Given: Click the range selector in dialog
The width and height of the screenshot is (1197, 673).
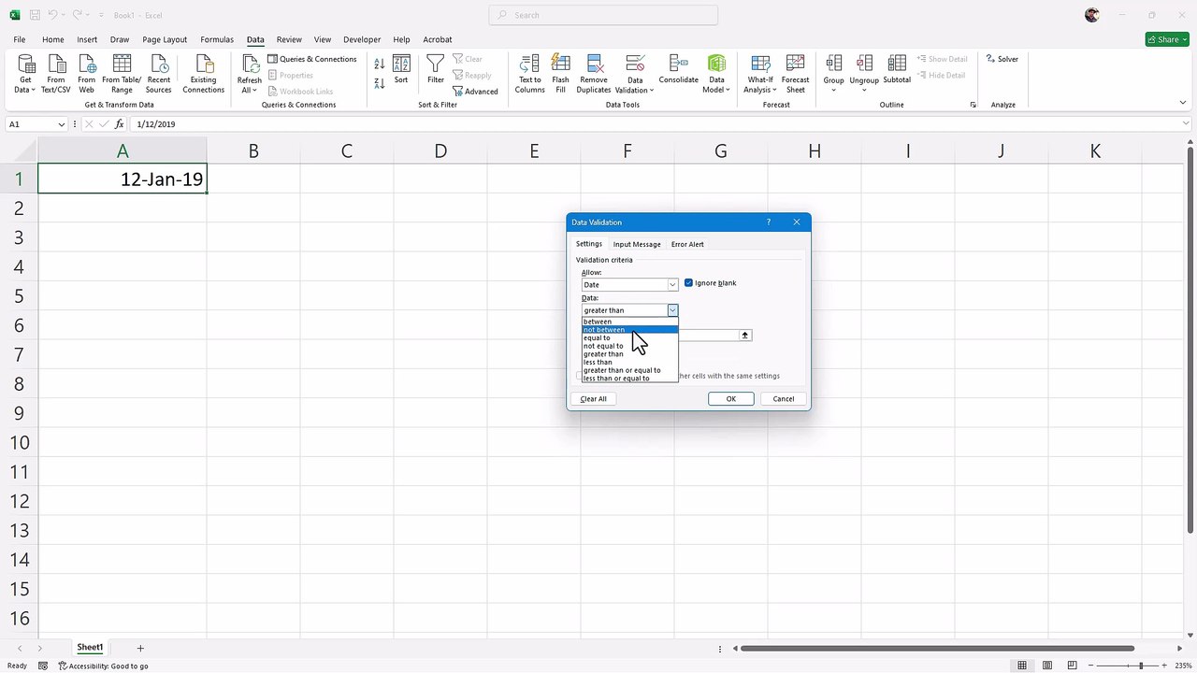Looking at the screenshot, I should 745,335.
